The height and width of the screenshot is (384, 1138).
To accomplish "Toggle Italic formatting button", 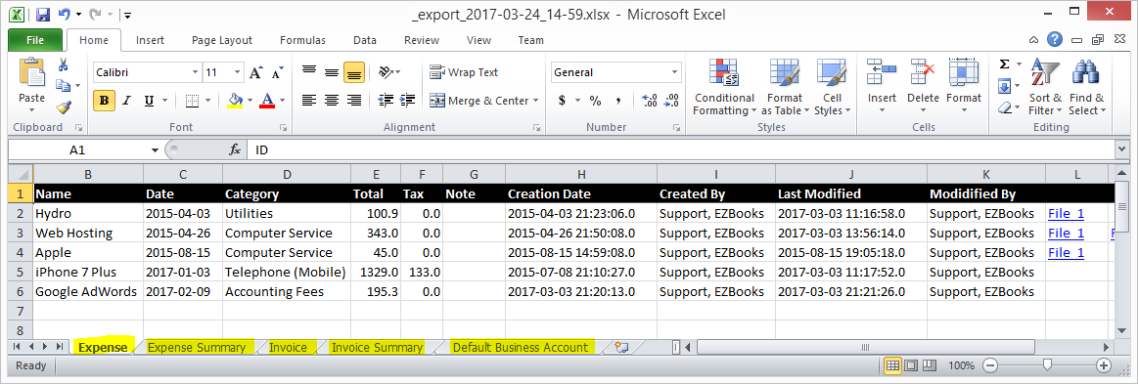I will 126,101.
